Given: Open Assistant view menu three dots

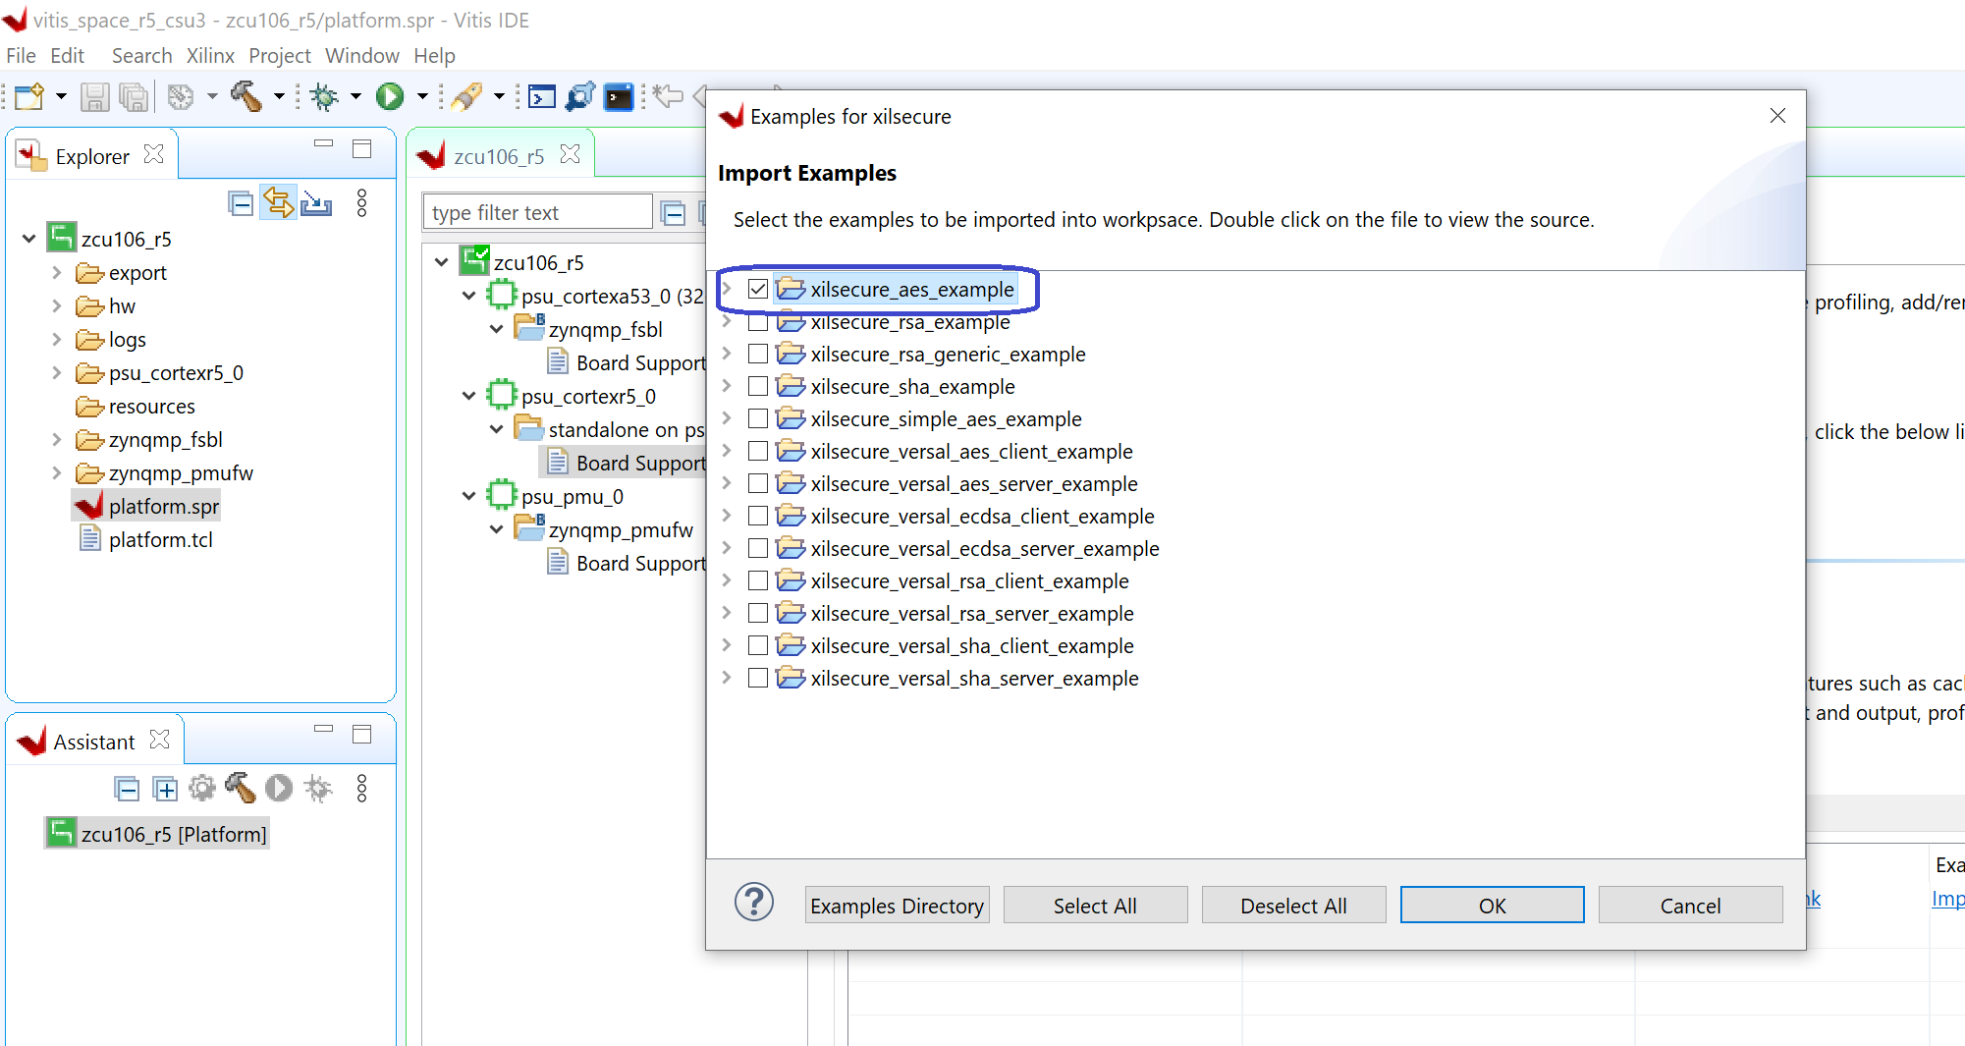Looking at the screenshot, I should [x=362, y=788].
